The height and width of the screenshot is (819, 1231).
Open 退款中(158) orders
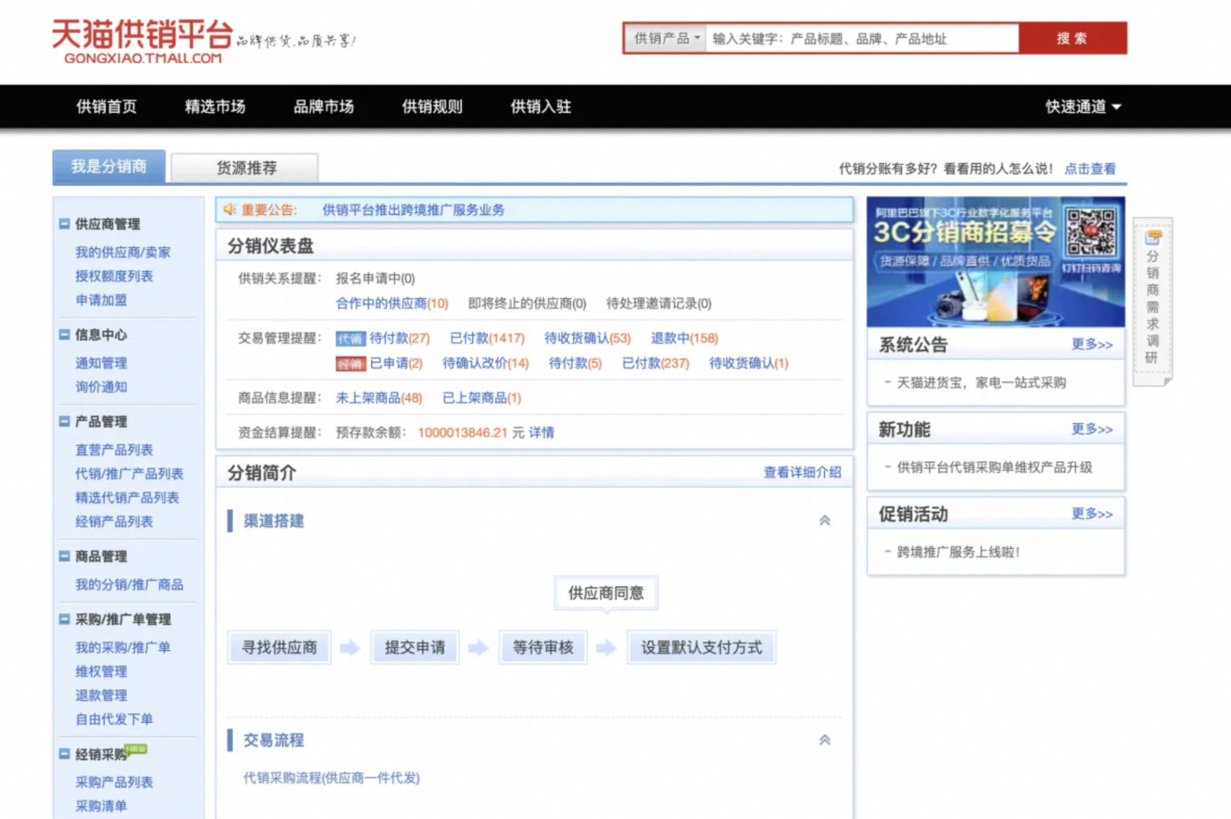click(x=684, y=338)
